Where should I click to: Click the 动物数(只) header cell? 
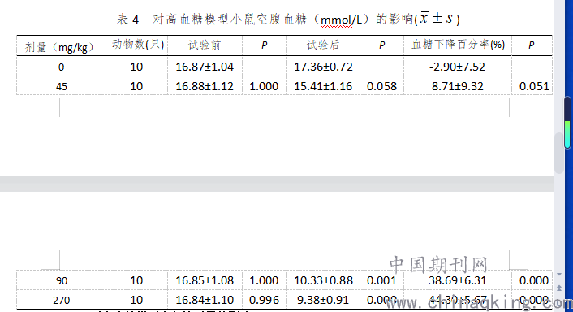pos(137,45)
